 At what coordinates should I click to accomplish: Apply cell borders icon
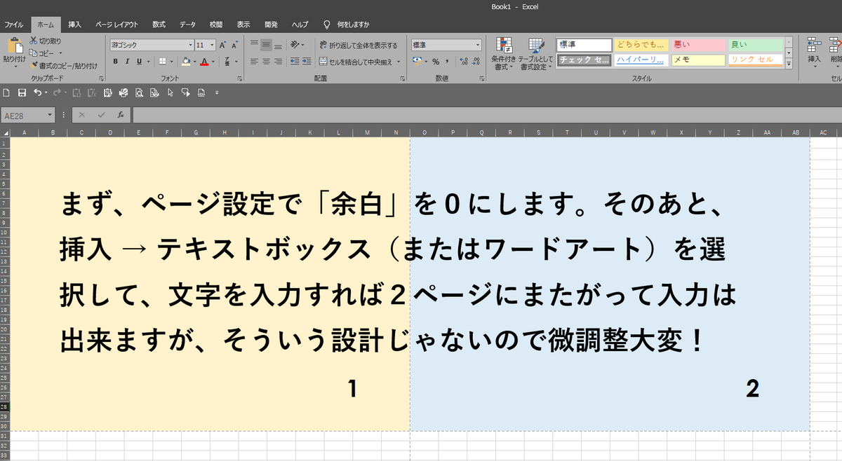(x=162, y=61)
